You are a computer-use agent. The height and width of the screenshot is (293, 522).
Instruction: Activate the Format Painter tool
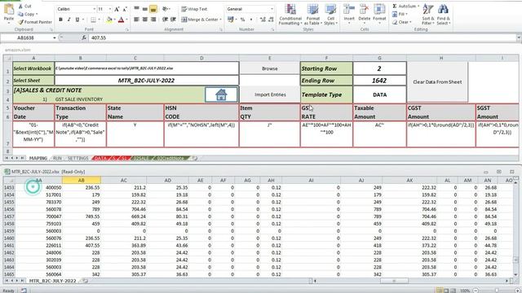pyautogui.click(x=35, y=22)
